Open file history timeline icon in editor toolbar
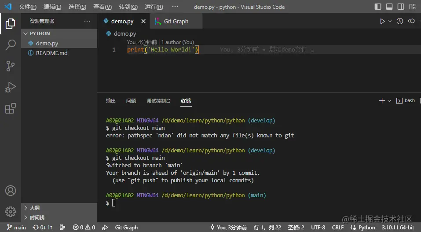 (400, 21)
